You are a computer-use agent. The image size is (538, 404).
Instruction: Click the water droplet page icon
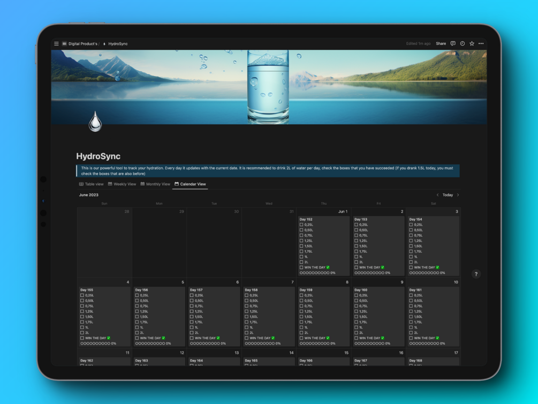coord(95,121)
